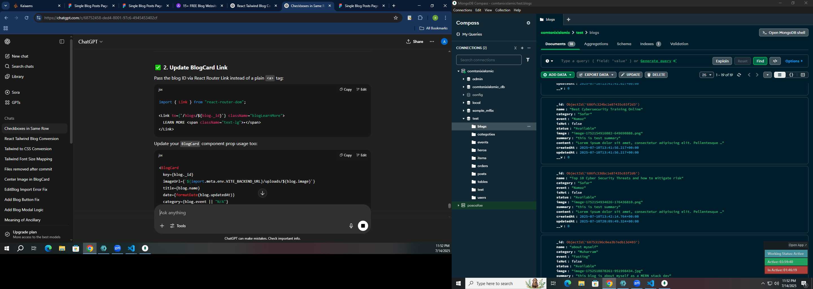
Task: Click the filter connections funnel icon
Action: tap(528, 60)
